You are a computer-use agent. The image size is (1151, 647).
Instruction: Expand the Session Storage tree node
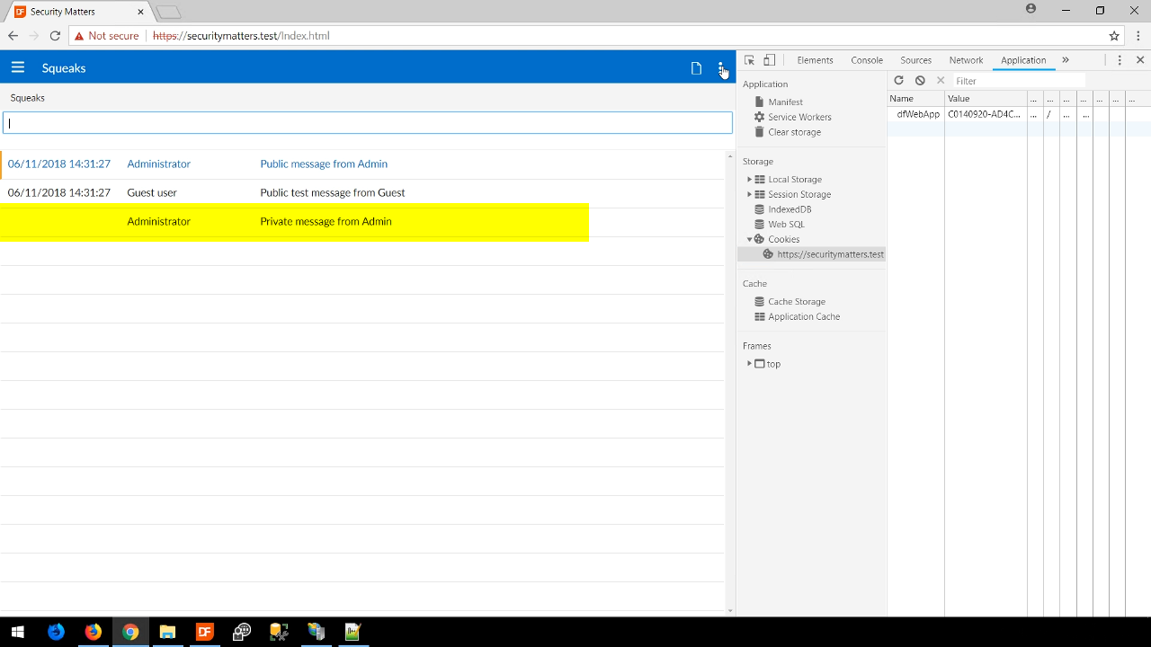749,194
